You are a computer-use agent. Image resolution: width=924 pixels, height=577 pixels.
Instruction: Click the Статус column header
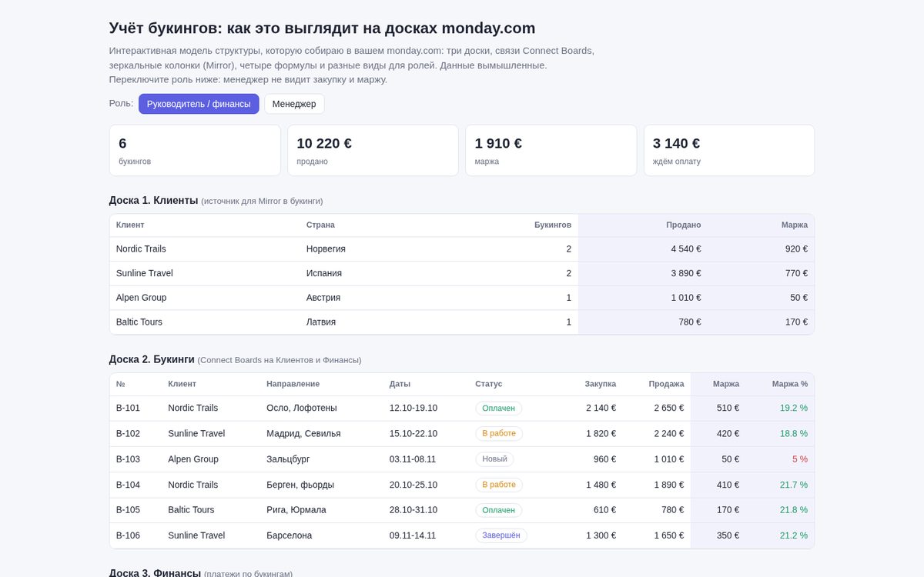[x=489, y=384]
